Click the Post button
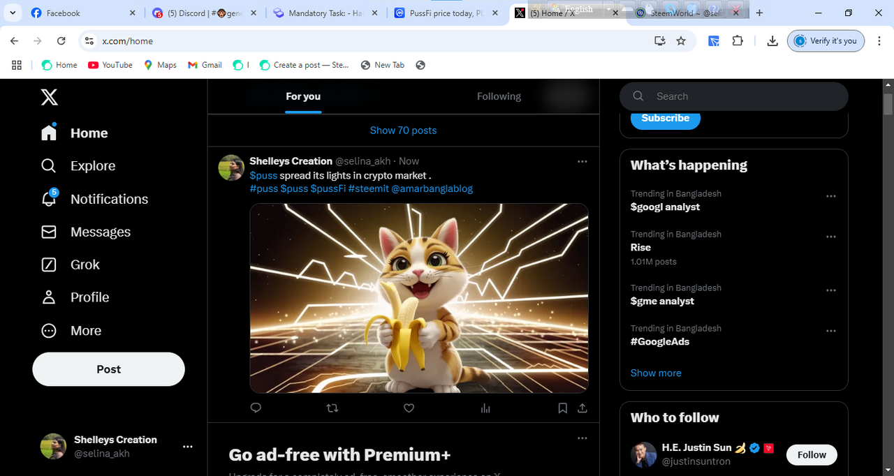Screen dimensions: 894x476 click(x=108, y=369)
